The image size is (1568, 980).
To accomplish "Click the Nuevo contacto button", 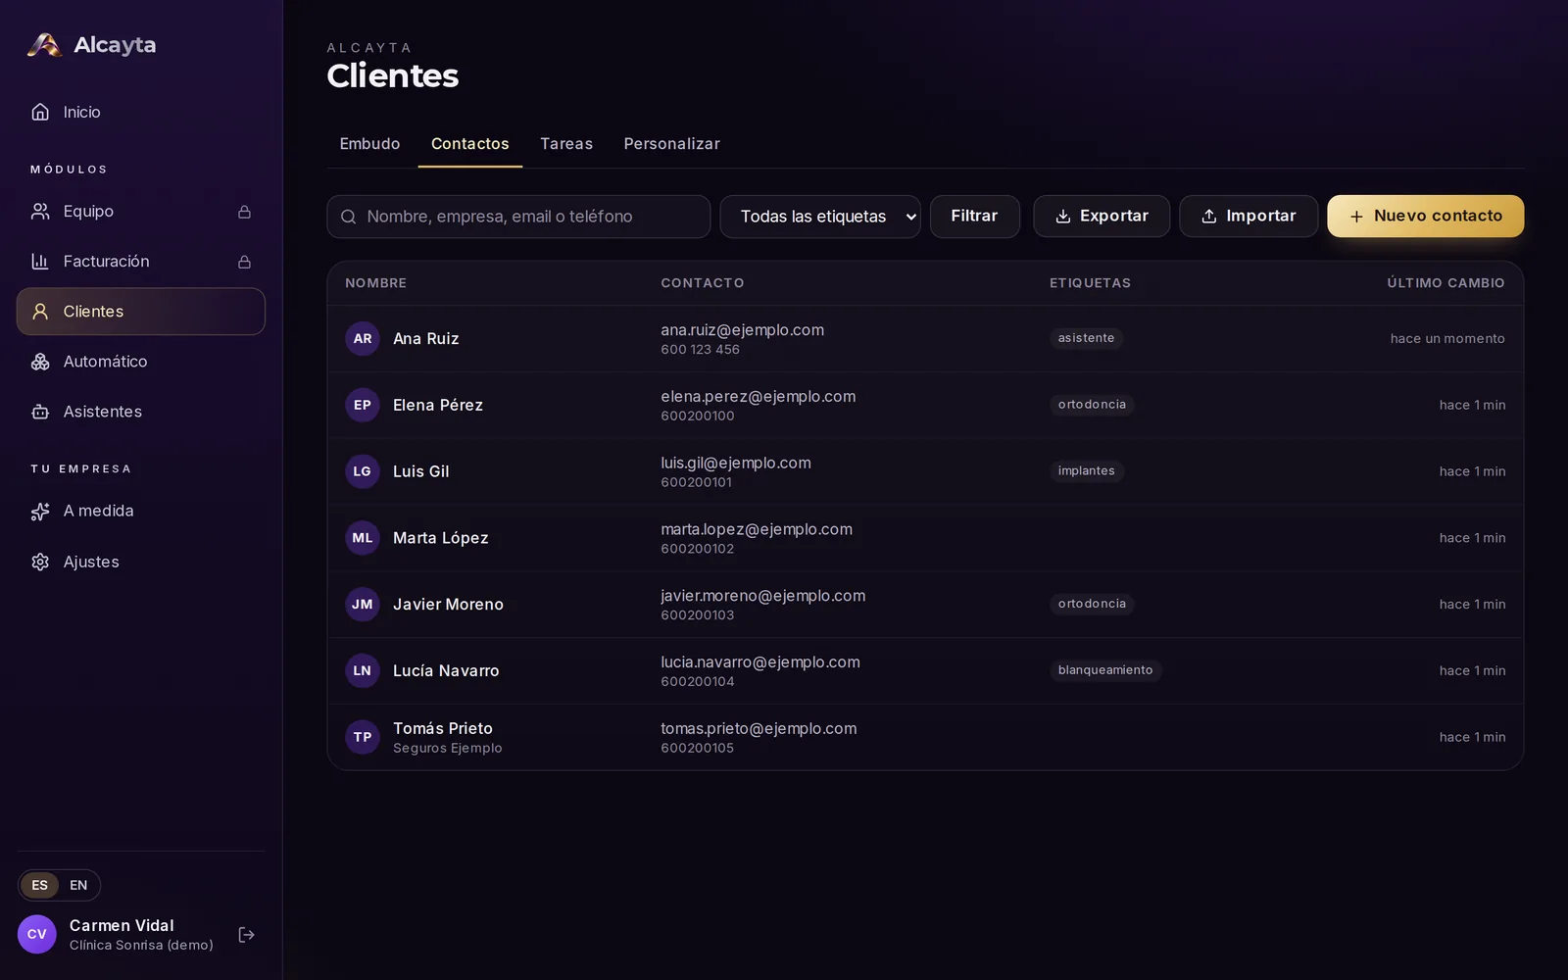I will [x=1425, y=216].
